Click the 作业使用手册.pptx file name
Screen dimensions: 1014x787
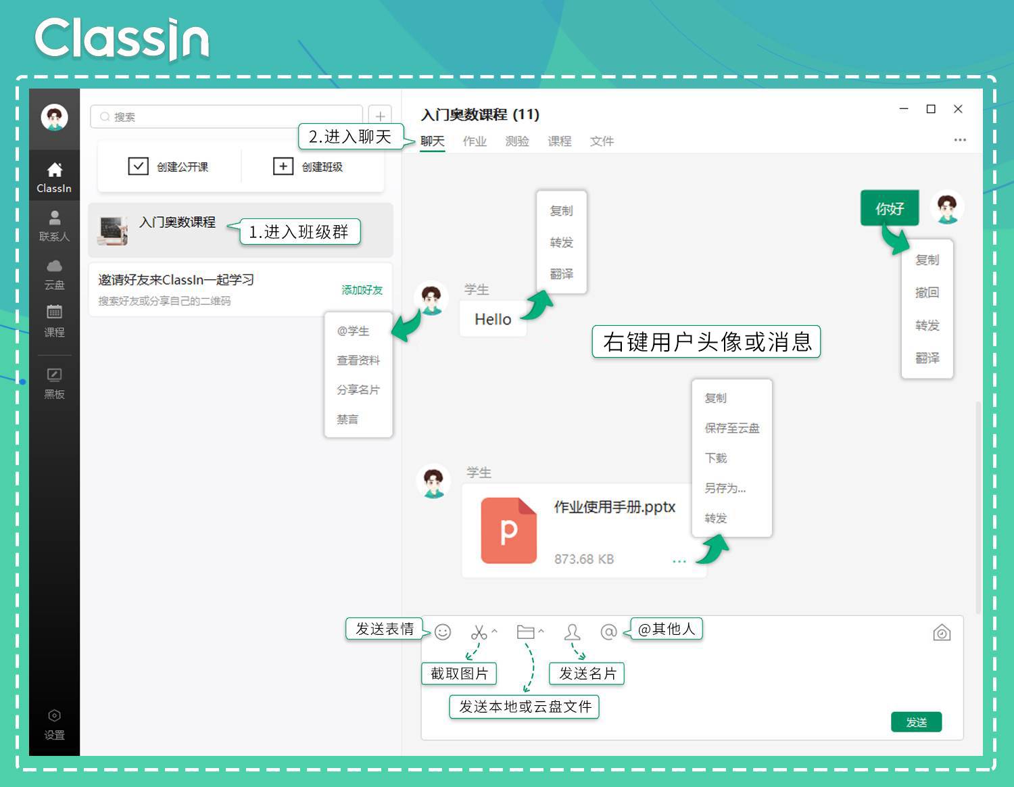point(614,507)
